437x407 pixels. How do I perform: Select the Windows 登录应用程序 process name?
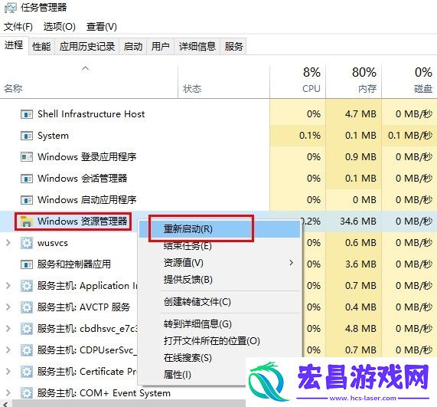click(x=87, y=157)
